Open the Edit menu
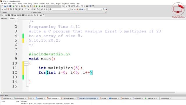The width and height of the screenshot is (186, 105). point(6,4)
